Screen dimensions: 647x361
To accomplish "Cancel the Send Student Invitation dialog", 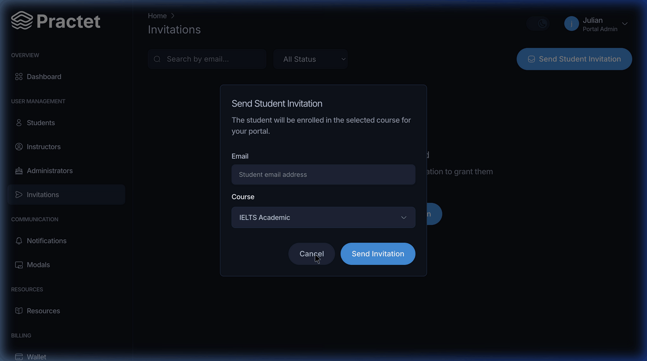I will coord(311,254).
